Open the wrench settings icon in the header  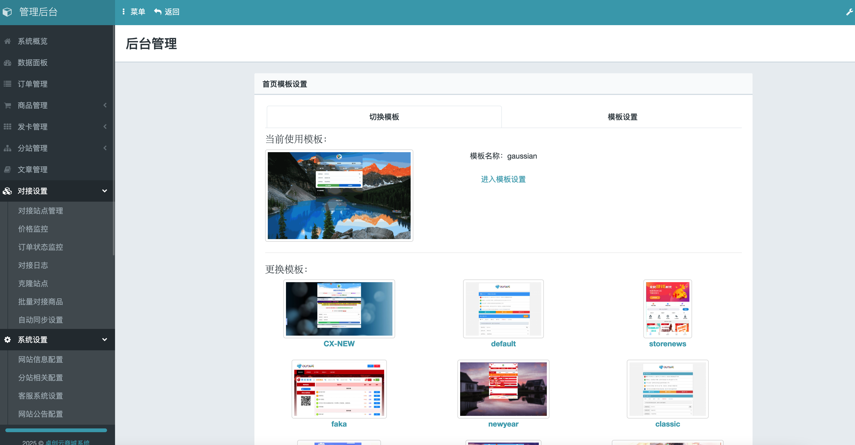(x=849, y=12)
